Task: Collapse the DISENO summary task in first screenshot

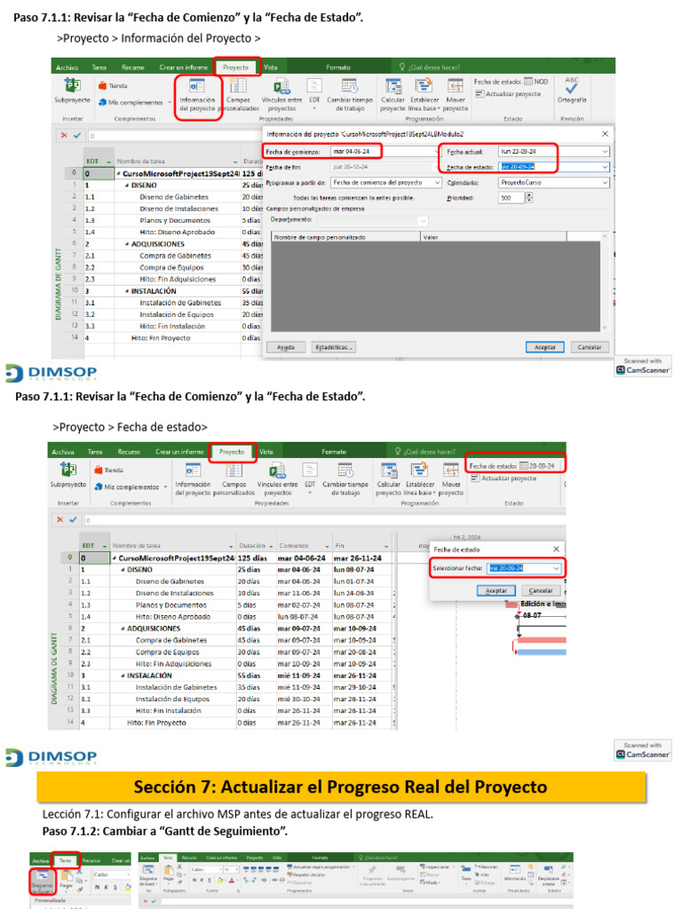Action: pyautogui.click(x=127, y=186)
